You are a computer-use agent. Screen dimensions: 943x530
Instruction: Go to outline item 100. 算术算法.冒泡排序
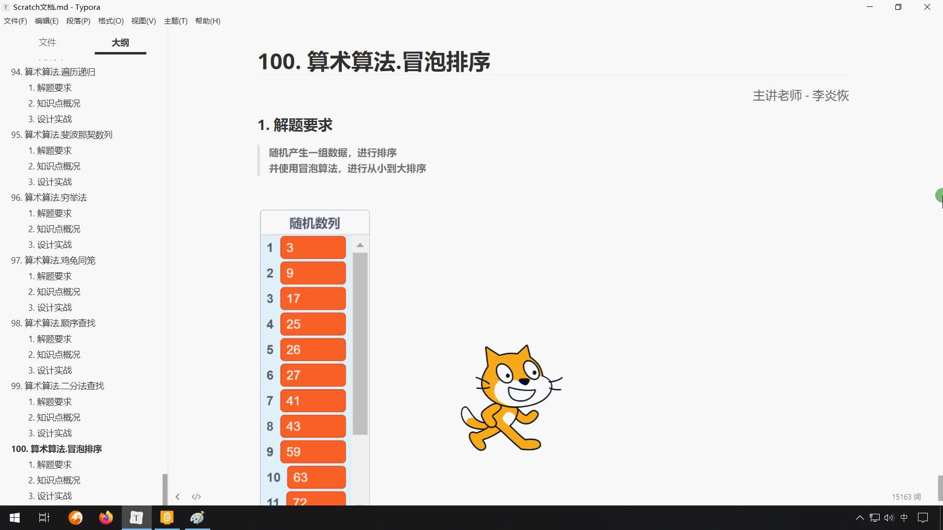(x=56, y=449)
